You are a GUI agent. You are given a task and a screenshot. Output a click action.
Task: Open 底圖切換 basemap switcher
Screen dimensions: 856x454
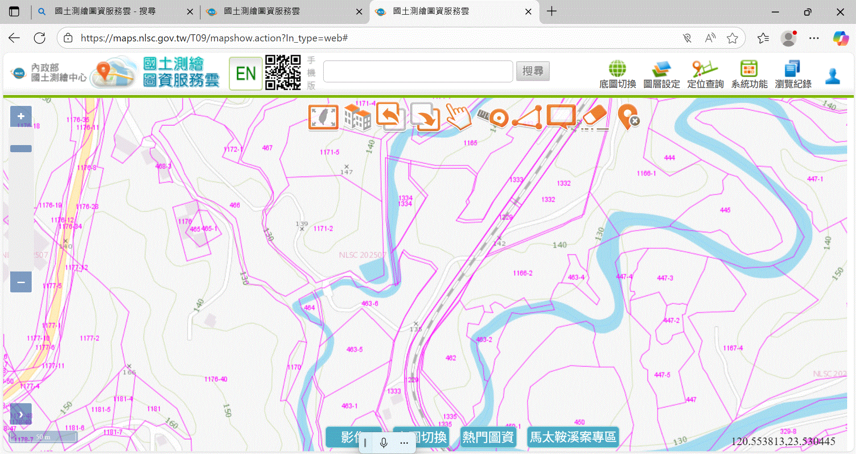(617, 74)
